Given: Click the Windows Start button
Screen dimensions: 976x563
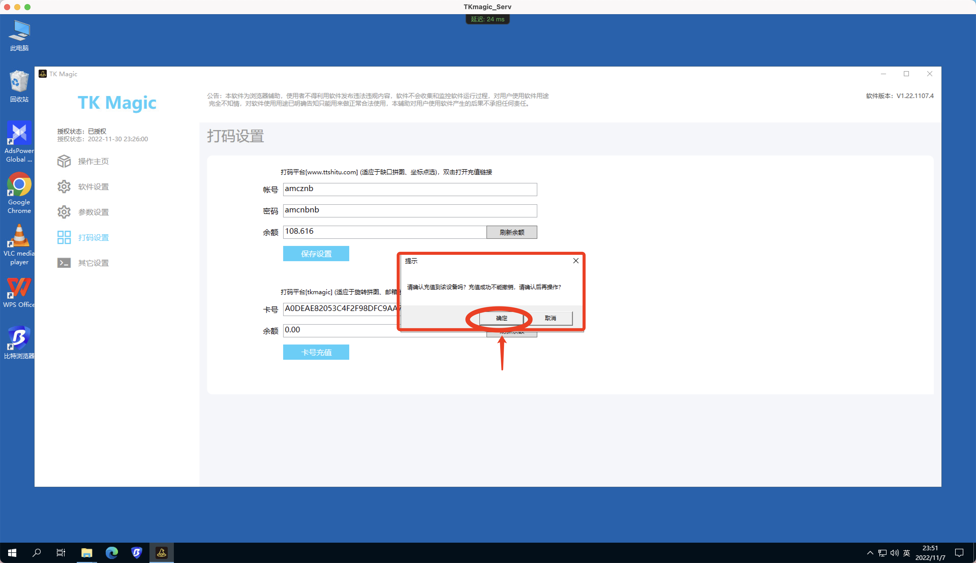Looking at the screenshot, I should [12, 552].
